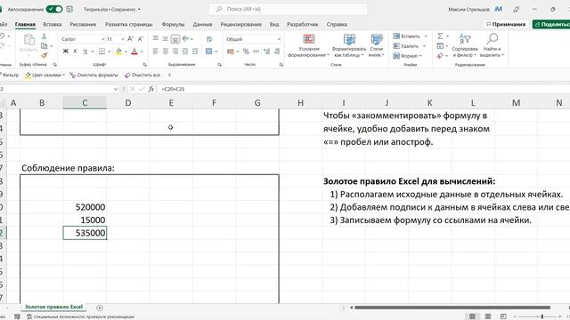Viewport: 570px width, 320px height.
Task: Click the Fill down icon
Action: tap(440, 46)
